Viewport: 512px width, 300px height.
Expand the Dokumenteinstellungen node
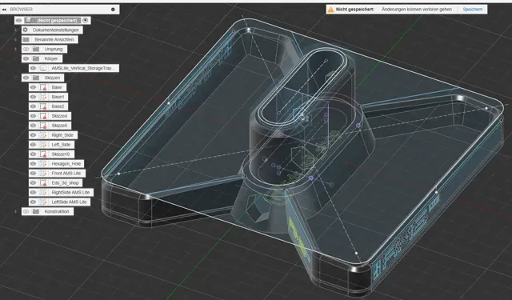click(15, 30)
